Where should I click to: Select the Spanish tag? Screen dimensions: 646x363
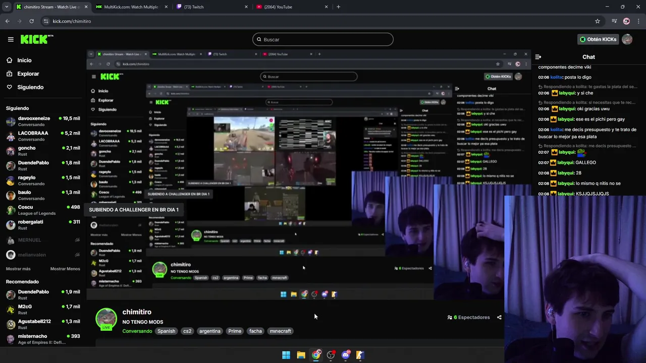click(x=166, y=331)
